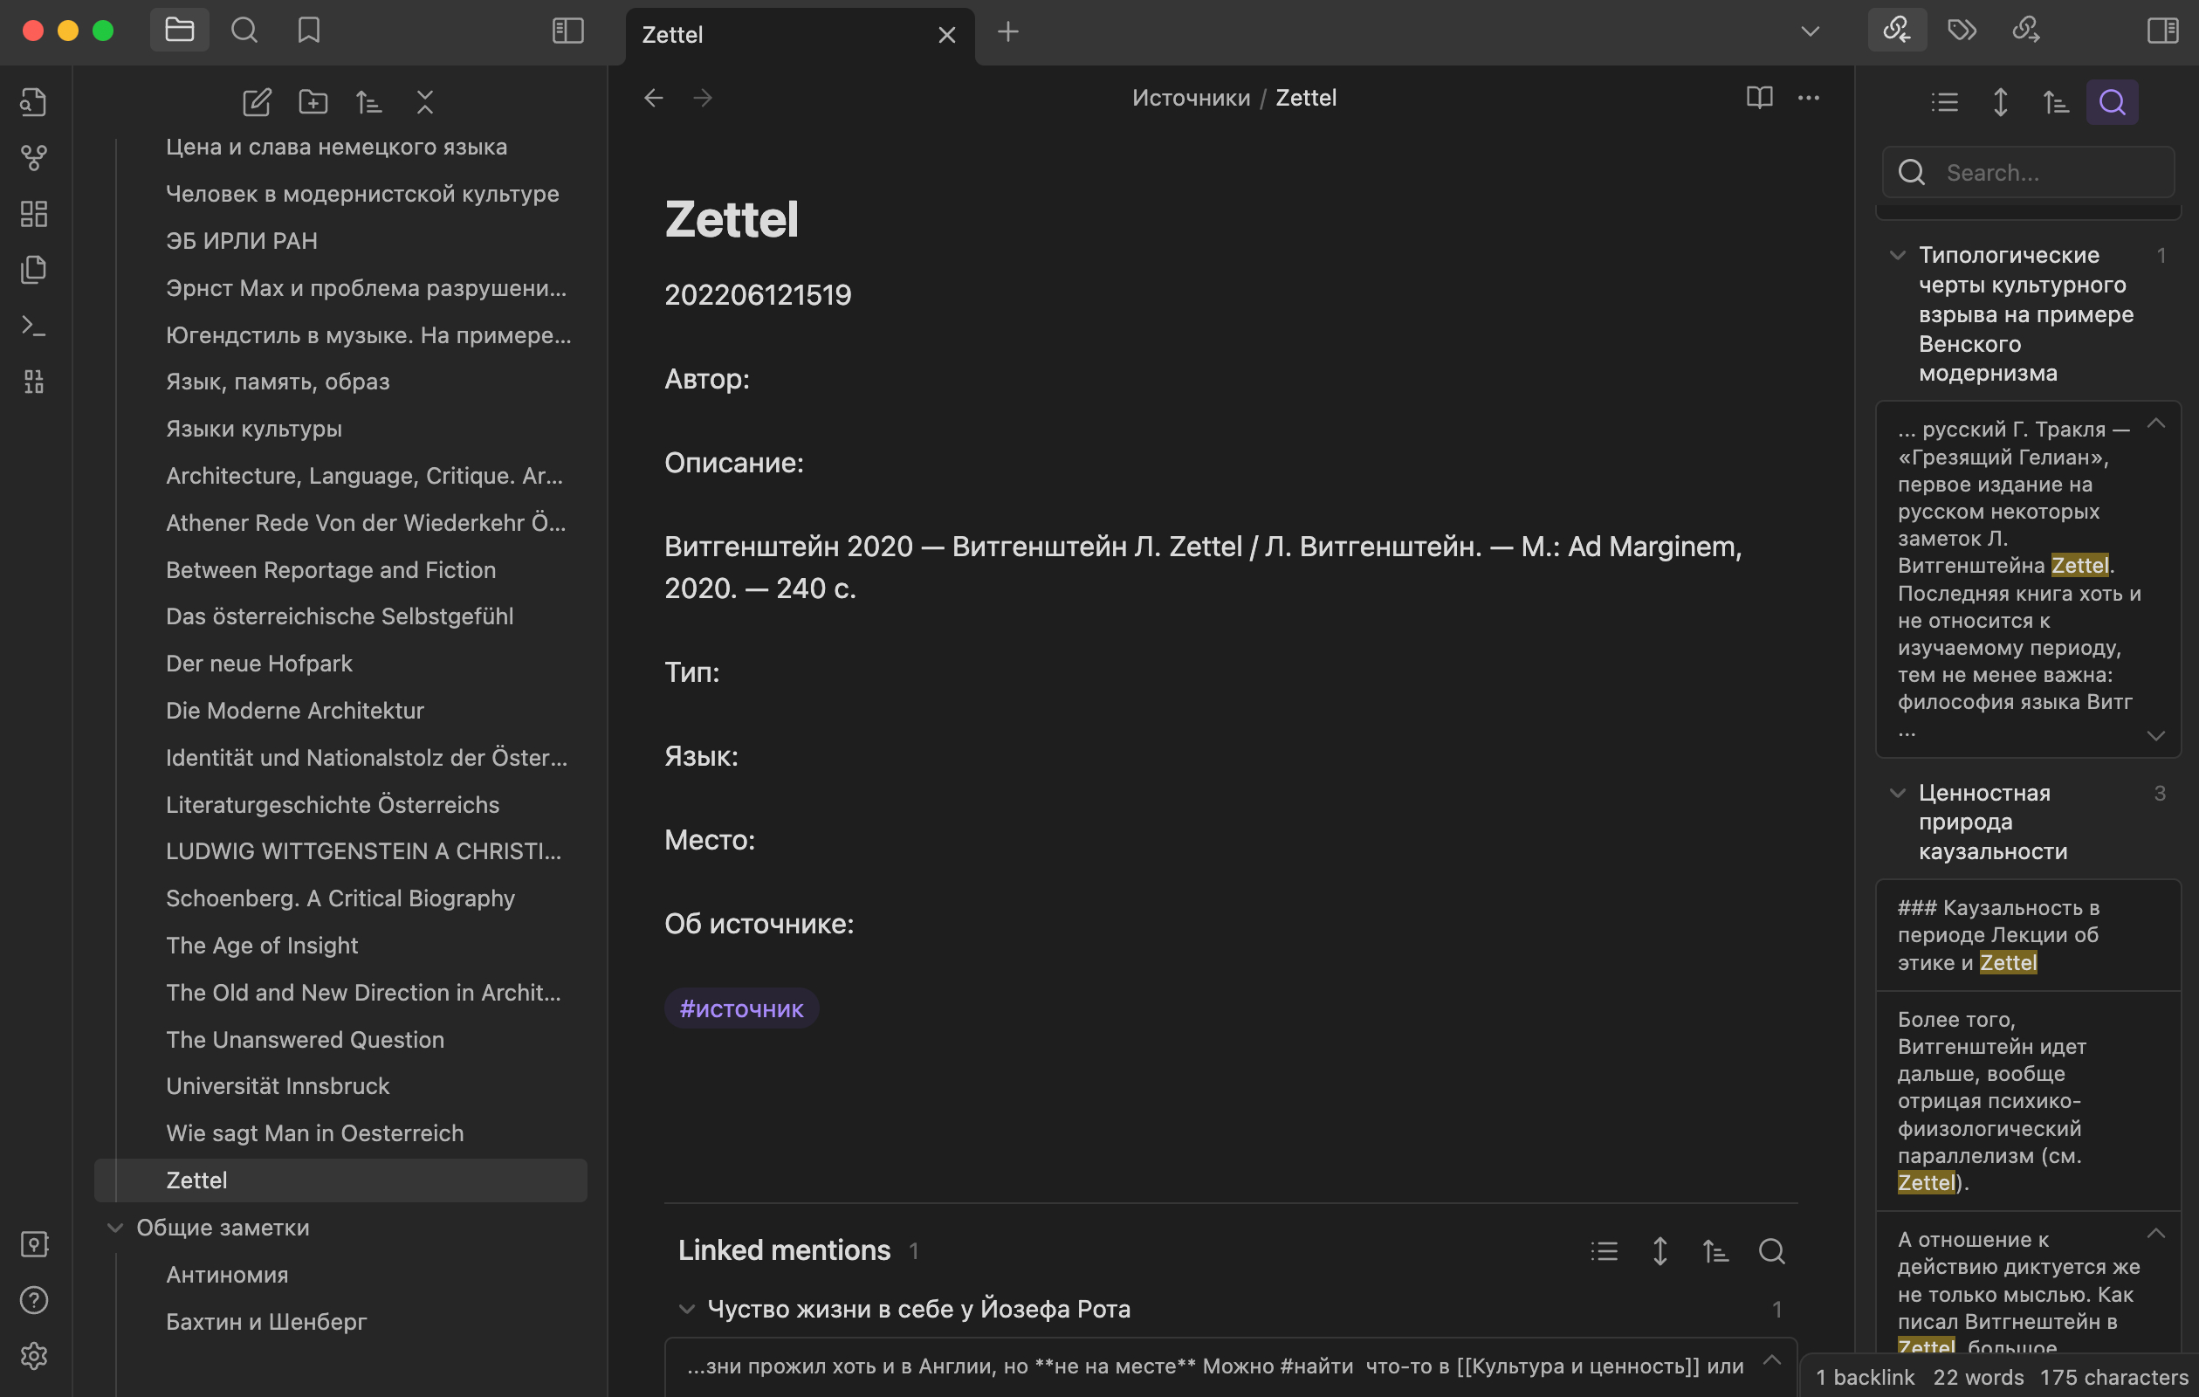Toggle the right sidebar collapse icon

2162,31
